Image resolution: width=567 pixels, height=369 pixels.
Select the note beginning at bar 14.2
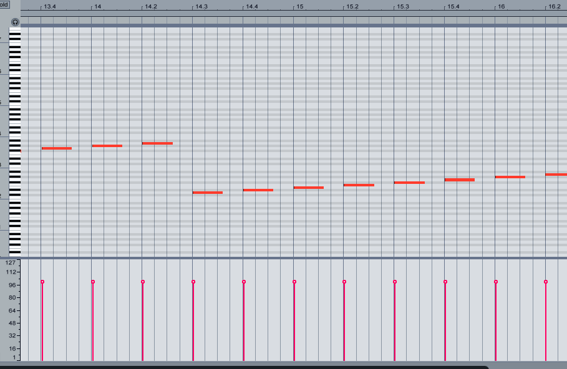pos(157,143)
